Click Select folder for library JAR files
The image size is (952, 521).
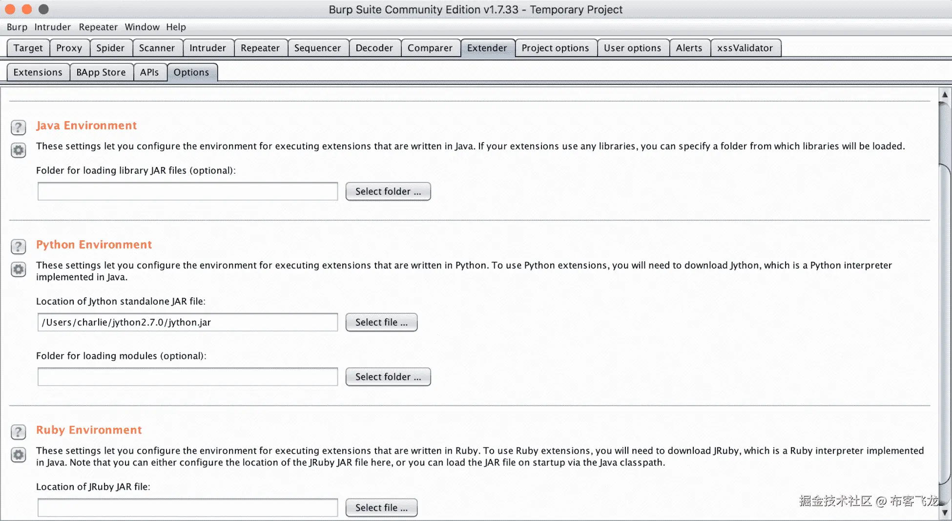coord(388,191)
